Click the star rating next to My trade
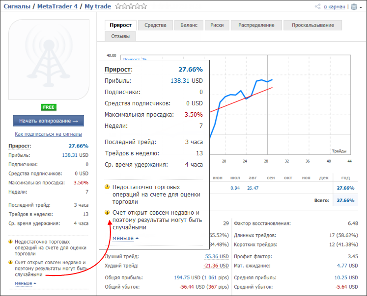The image size is (367, 296). (x=131, y=6)
